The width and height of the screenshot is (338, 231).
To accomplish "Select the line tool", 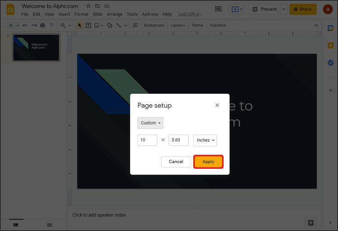I will pyautogui.click(x=119, y=25).
